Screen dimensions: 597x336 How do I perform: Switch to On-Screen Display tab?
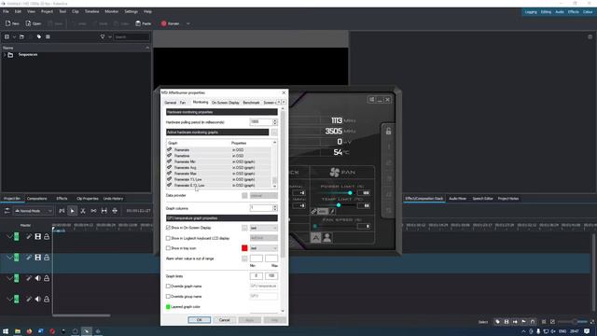[226, 103]
